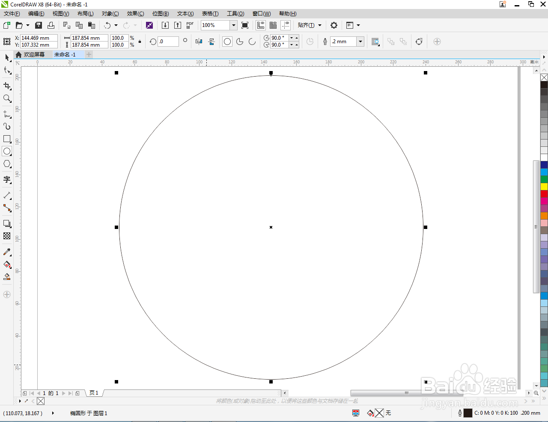This screenshot has width=548, height=422.
Task: Toggle display of rulers
Action: [261, 25]
